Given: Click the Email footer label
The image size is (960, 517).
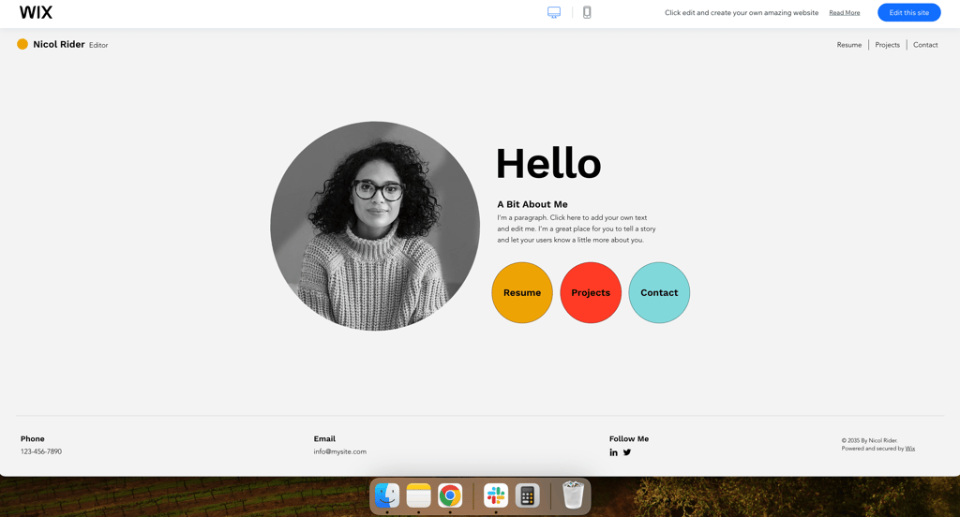Looking at the screenshot, I should 324,438.
